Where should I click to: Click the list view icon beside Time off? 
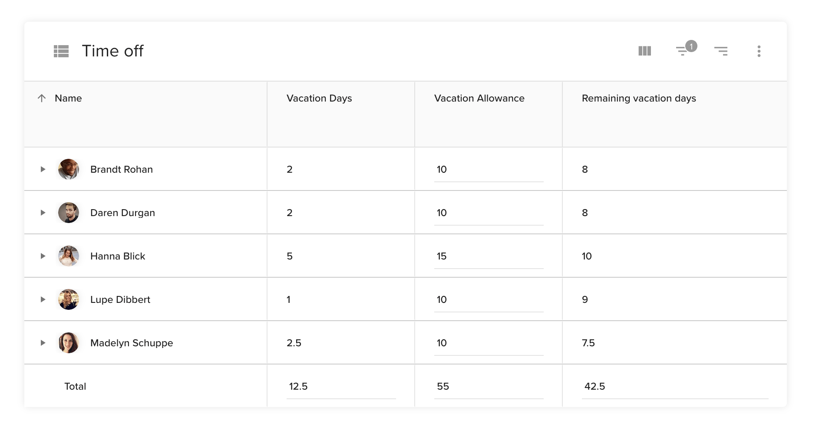(x=61, y=51)
